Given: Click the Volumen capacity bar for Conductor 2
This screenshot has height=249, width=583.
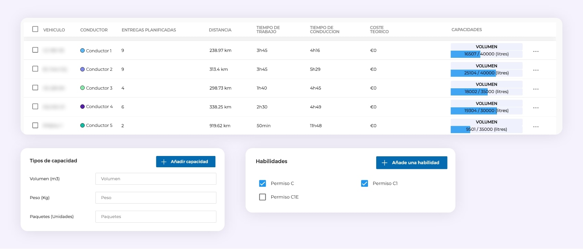Looking at the screenshot, I should click(486, 73).
